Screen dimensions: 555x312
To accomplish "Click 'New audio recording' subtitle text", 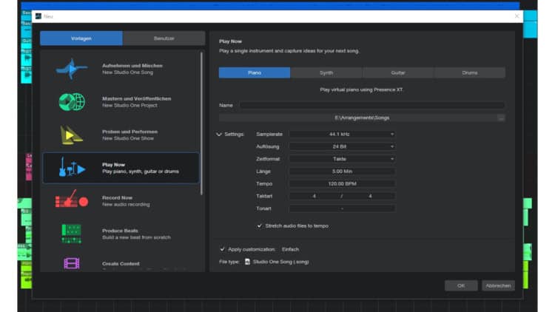I will [x=126, y=205].
